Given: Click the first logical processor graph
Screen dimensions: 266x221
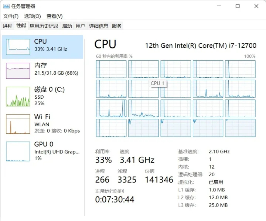Looking at the screenshot, I should 111,69.
